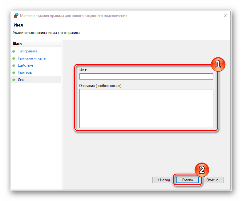Screen dimensions: 242x201
Task: Open the Тип правила step
Action: click(27, 51)
